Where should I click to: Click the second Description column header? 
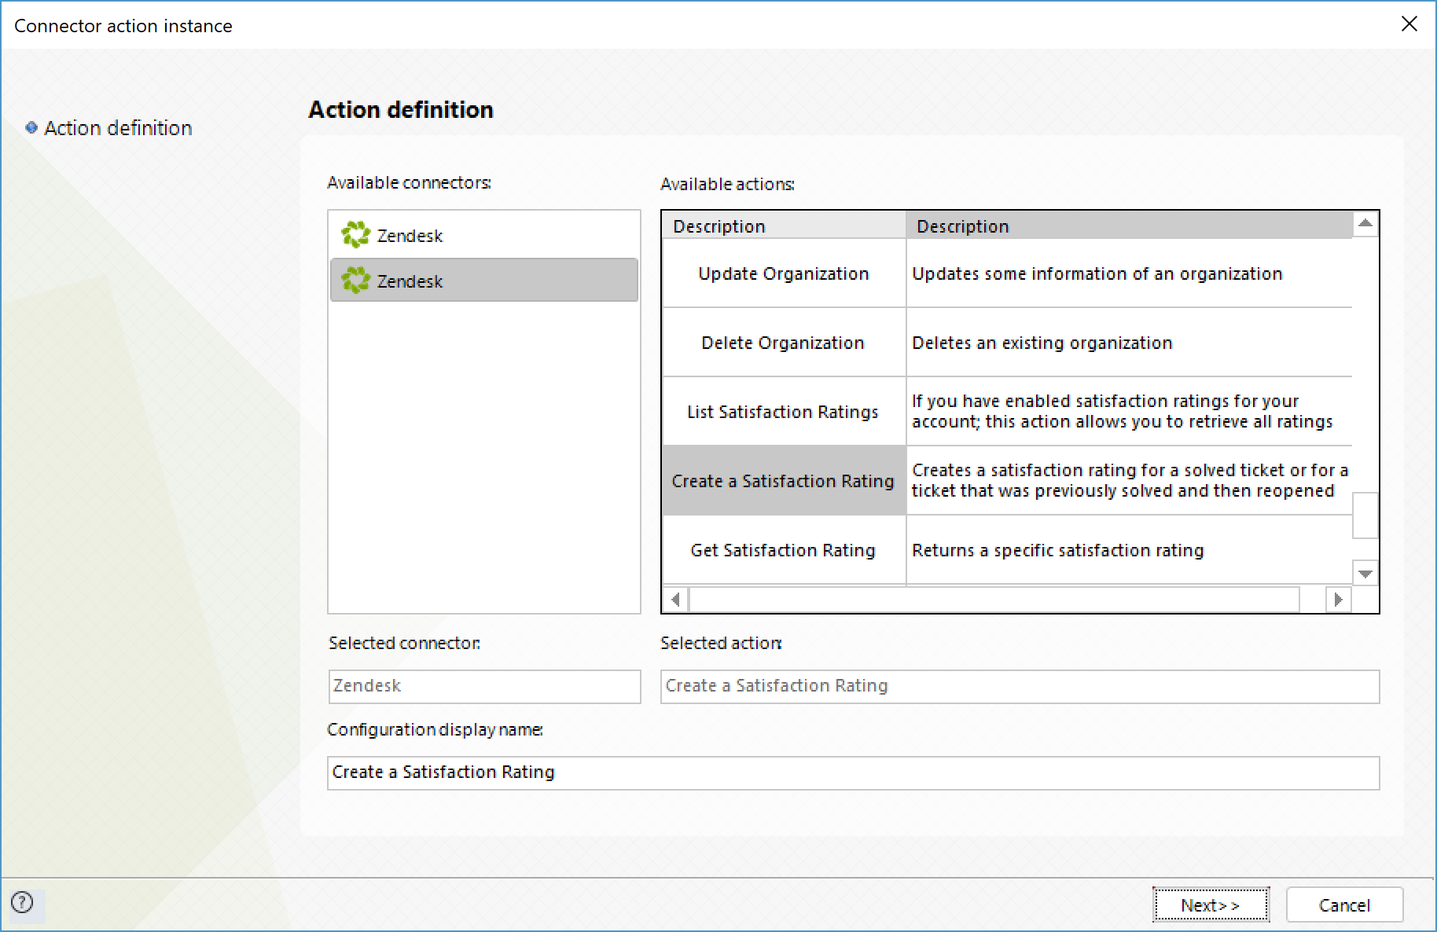pos(1129,226)
